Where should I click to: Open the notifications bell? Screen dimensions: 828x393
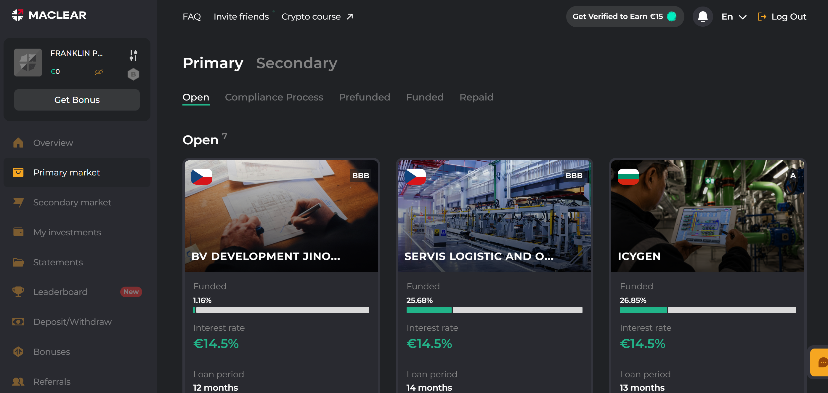[703, 16]
